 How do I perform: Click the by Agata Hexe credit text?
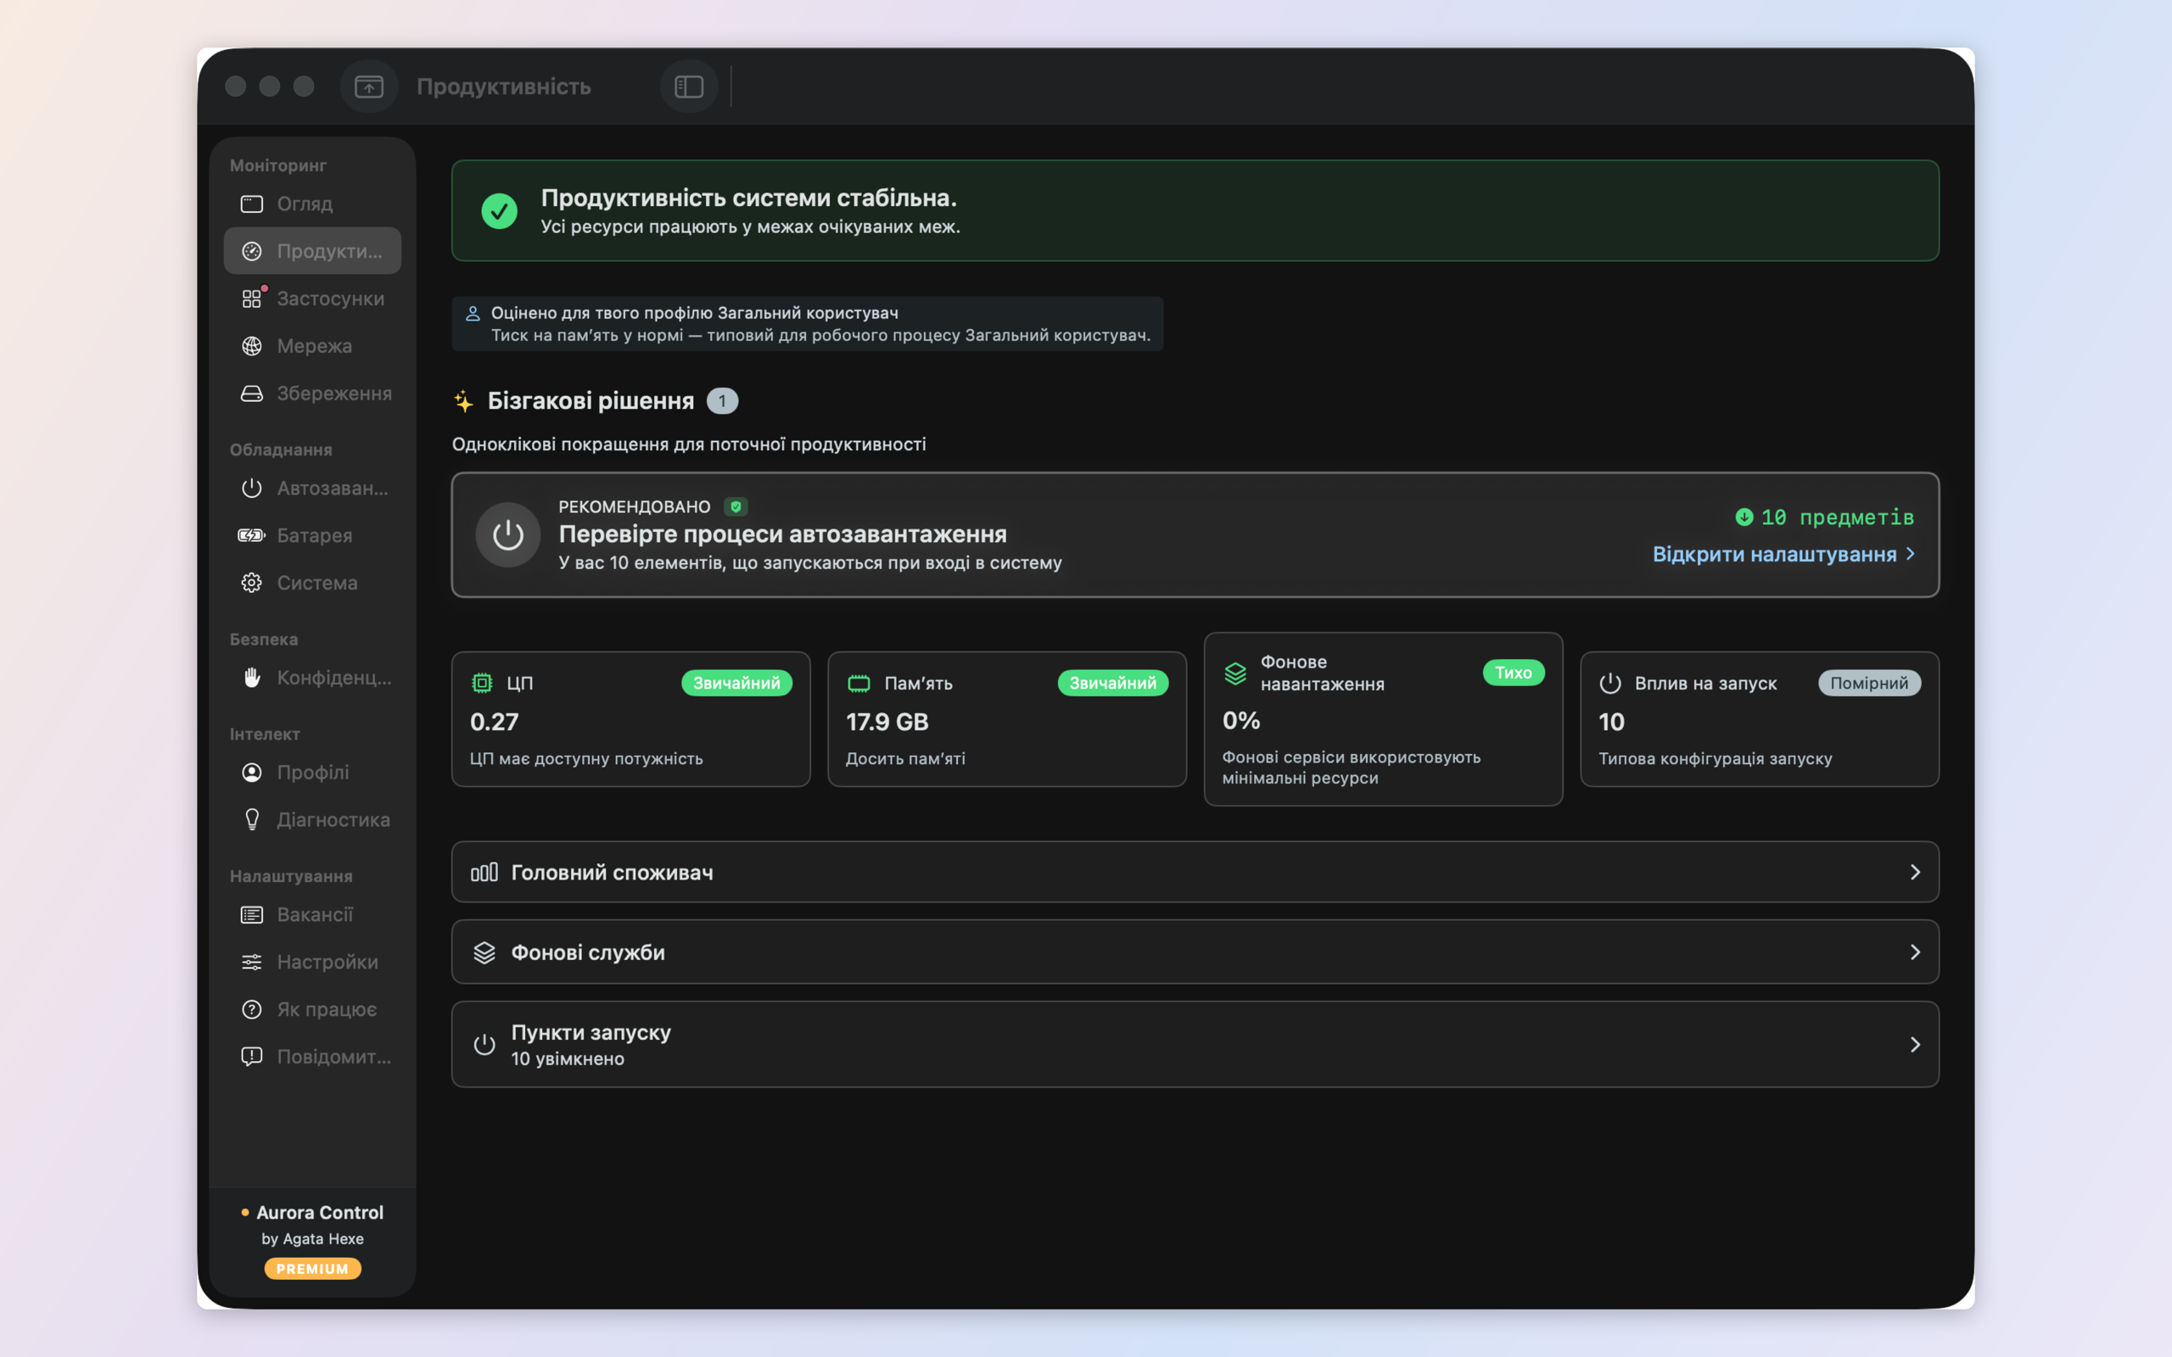[312, 1239]
